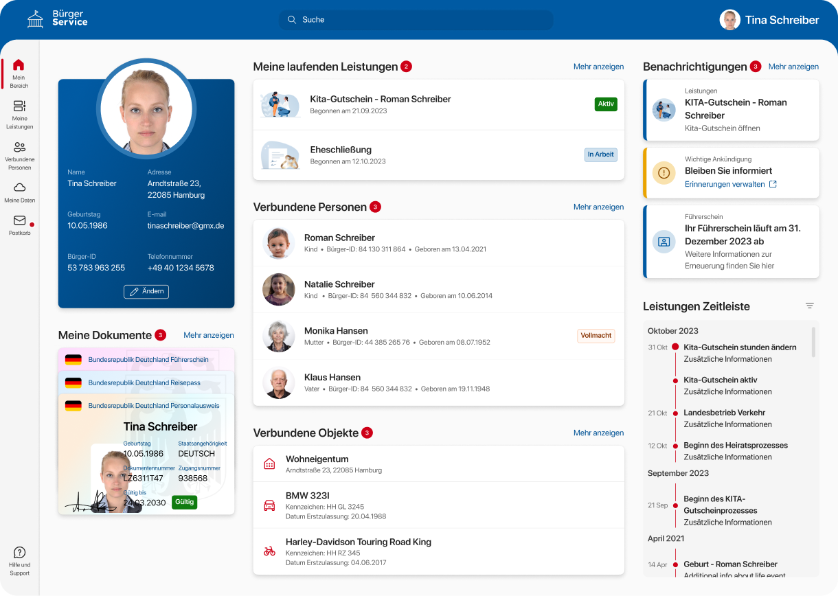This screenshot has width=838, height=596.
Task: Show more under Meine laufenden Leistungen
Action: pos(599,67)
